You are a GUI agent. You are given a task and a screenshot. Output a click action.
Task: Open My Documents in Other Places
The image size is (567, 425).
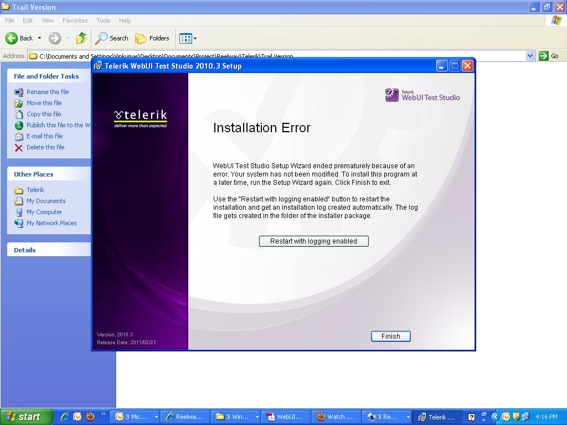click(x=46, y=201)
